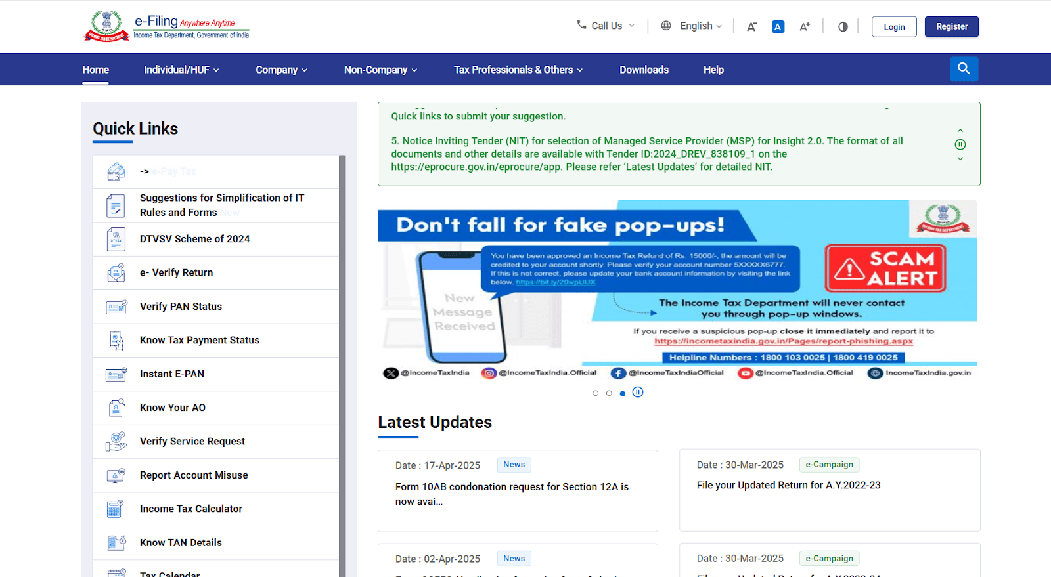Reset to the default font size A icon
The image size is (1051, 577).
(778, 27)
